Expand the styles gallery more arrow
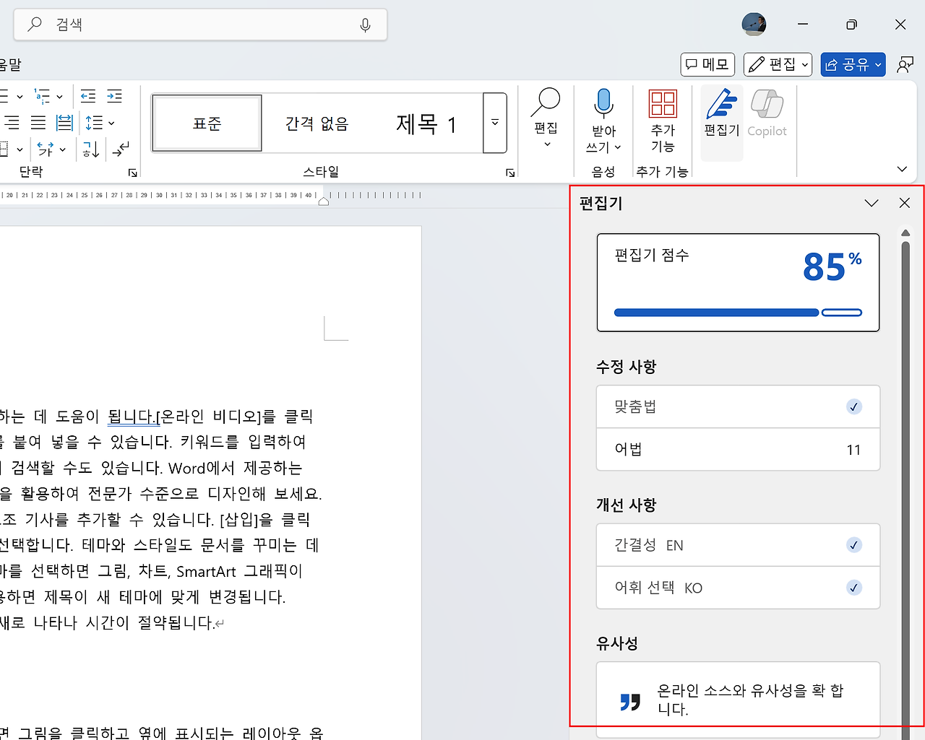 [494, 123]
